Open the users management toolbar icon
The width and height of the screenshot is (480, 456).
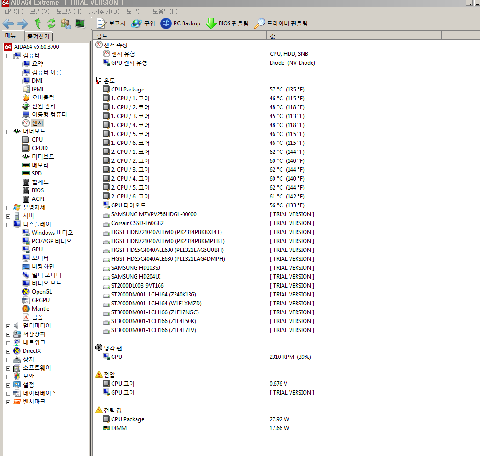click(x=66, y=23)
